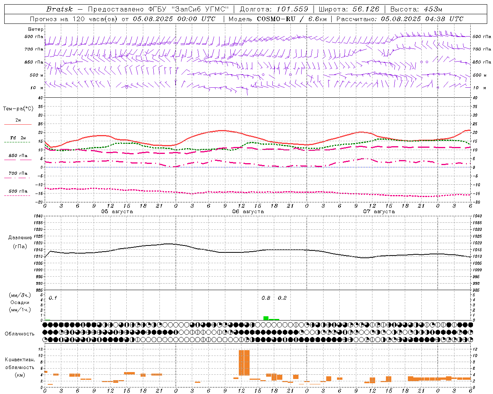Image resolution: width=493 pixels, height=394 pixels.
Task: Click the tallest orange convective cloud bar
Action: (x=244, y=363)
